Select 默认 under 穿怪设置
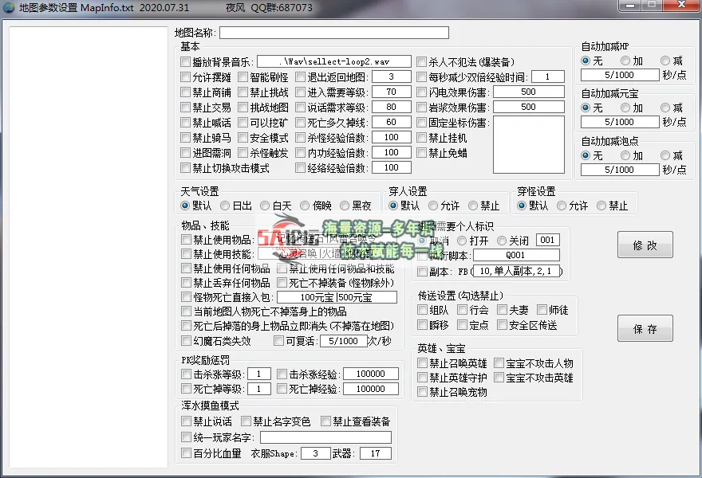Viewport: 702px width, 478px height. pyautogui.click(x=521, y=206)
